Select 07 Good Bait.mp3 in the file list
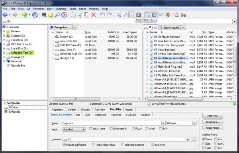 [x=165, y=49]
